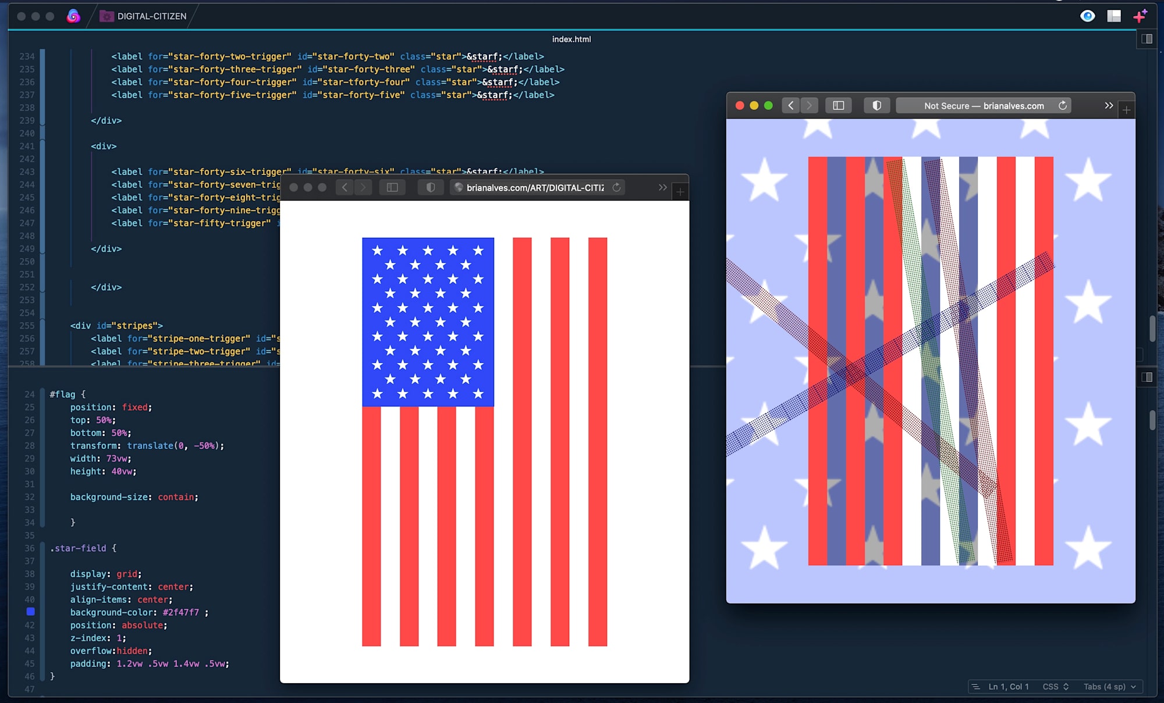Image resolution: width=1164 pixels, height=703 pixels.
Task: Click the Ln 1, Col 1 position indicator
Action: point(1008,686)
